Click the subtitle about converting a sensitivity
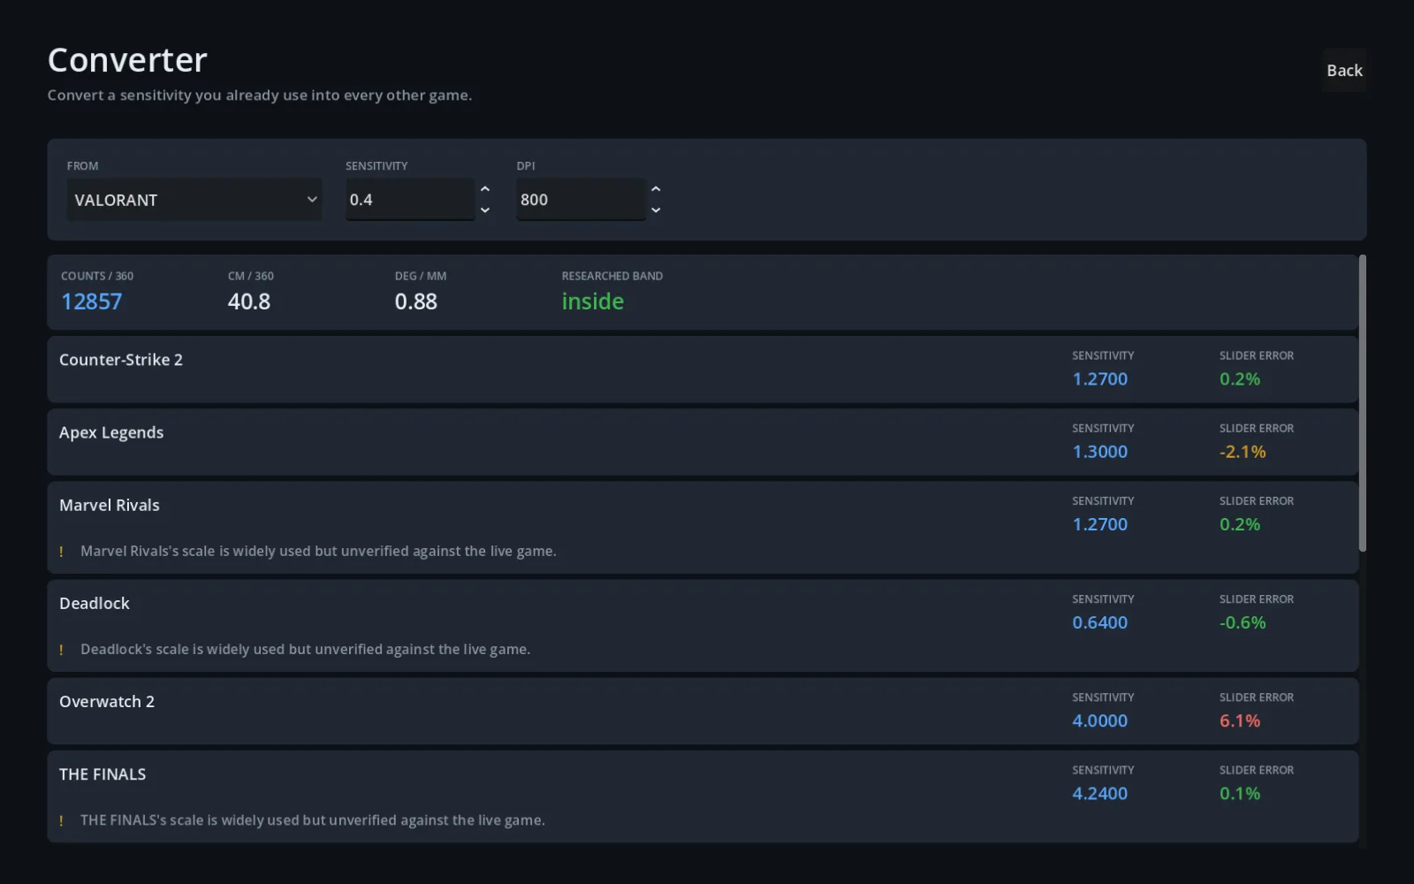Image resolution: width=1414 pixels, height=884 pixels. point(260,95)
